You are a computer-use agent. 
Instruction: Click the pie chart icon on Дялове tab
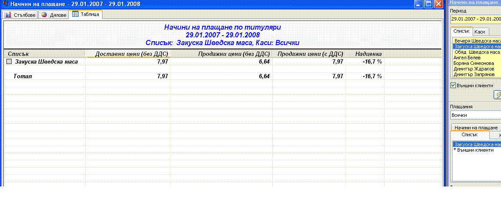point(44,15)
